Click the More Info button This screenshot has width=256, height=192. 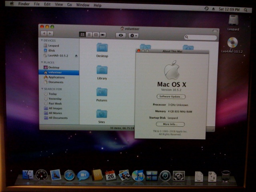pos(170,124)
